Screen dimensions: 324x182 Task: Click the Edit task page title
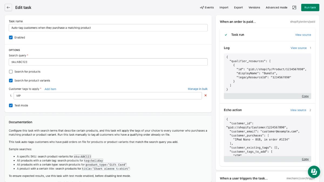23,8
